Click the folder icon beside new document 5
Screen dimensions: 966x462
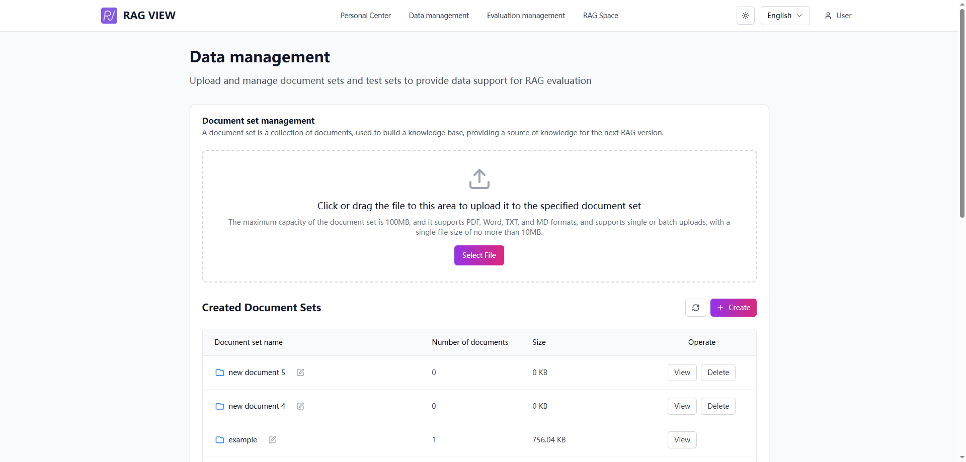point(219,373)
